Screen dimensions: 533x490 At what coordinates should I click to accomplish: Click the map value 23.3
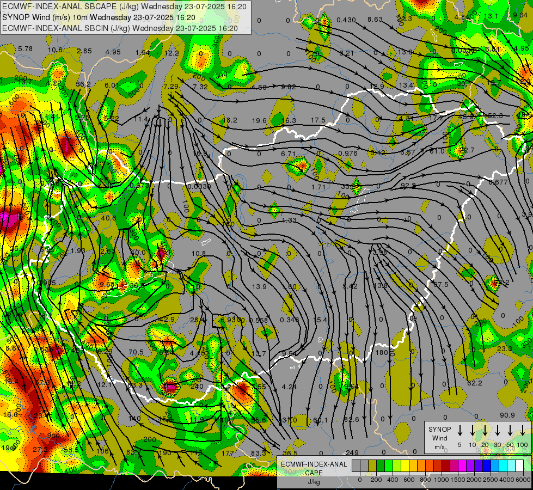click(x=505, y=349)
